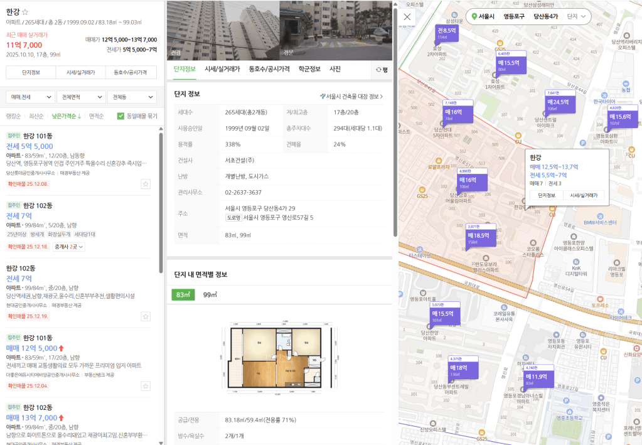
Task: Open the 정문 photo thumbnail
Action: [336, 30]
